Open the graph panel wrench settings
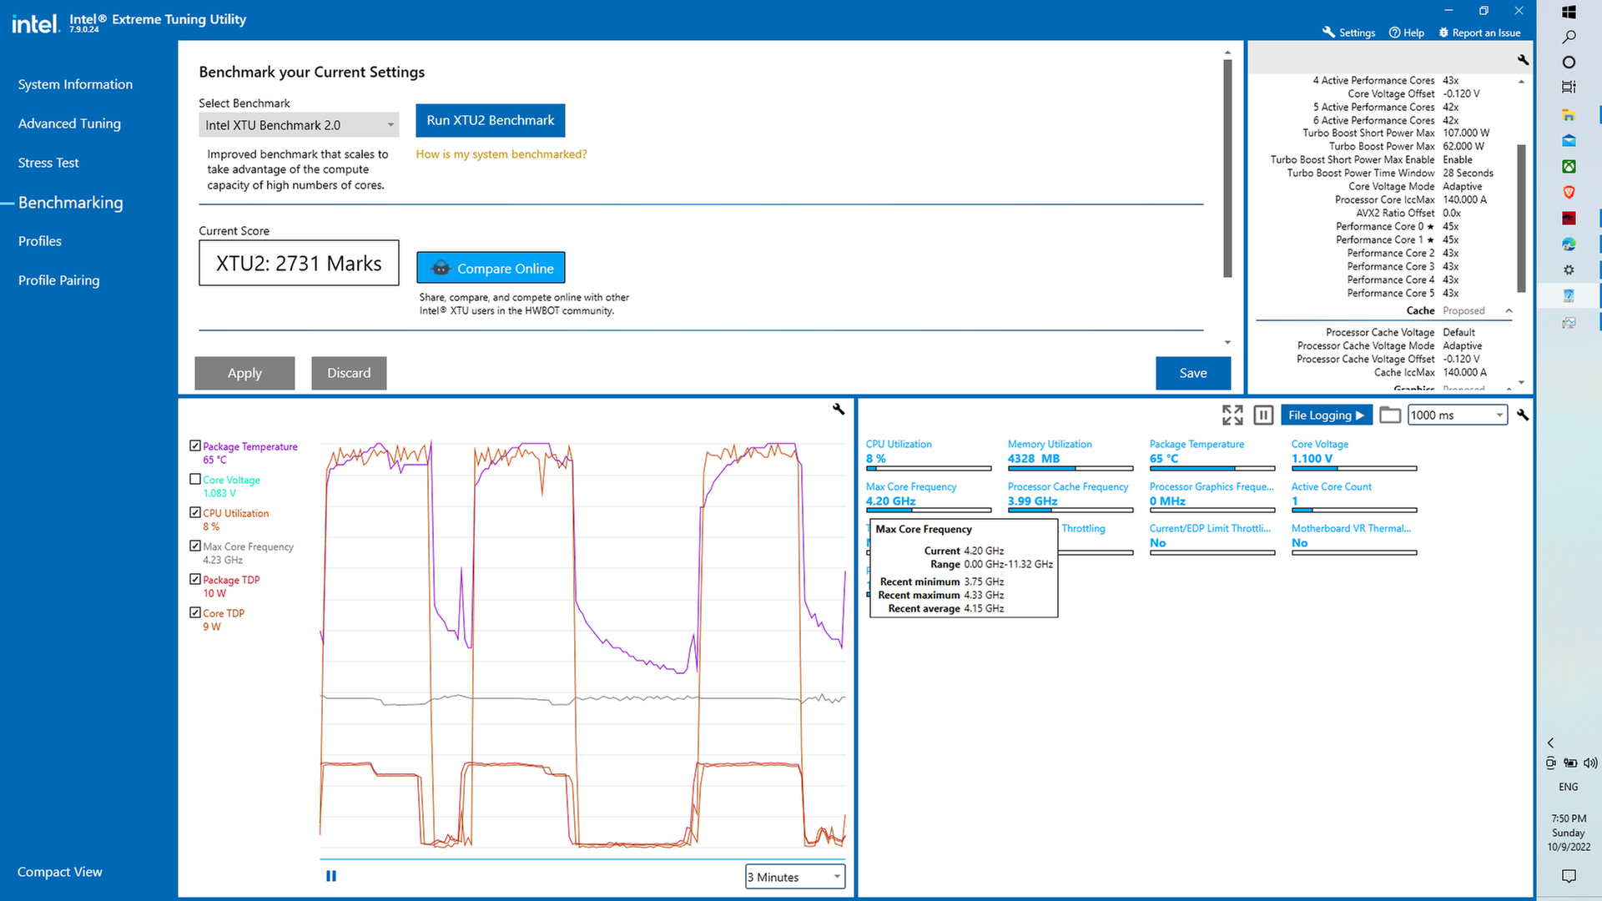 coord(839,409)
